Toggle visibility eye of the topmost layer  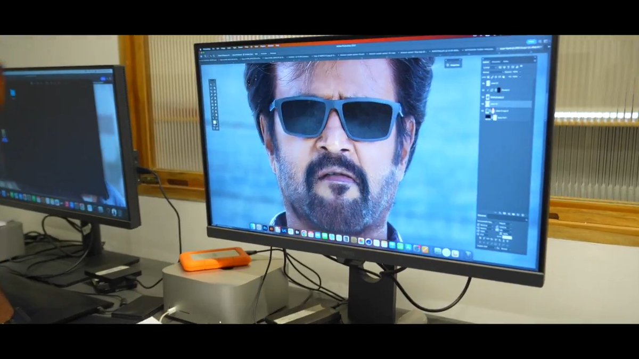coord(483,83)
